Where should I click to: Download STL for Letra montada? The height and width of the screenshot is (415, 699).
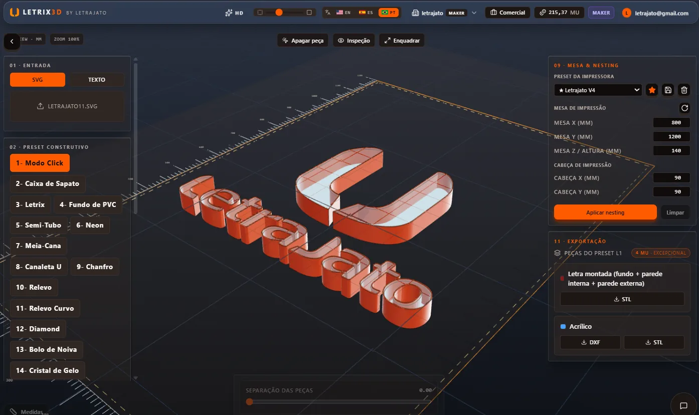[x=622, y=299]
